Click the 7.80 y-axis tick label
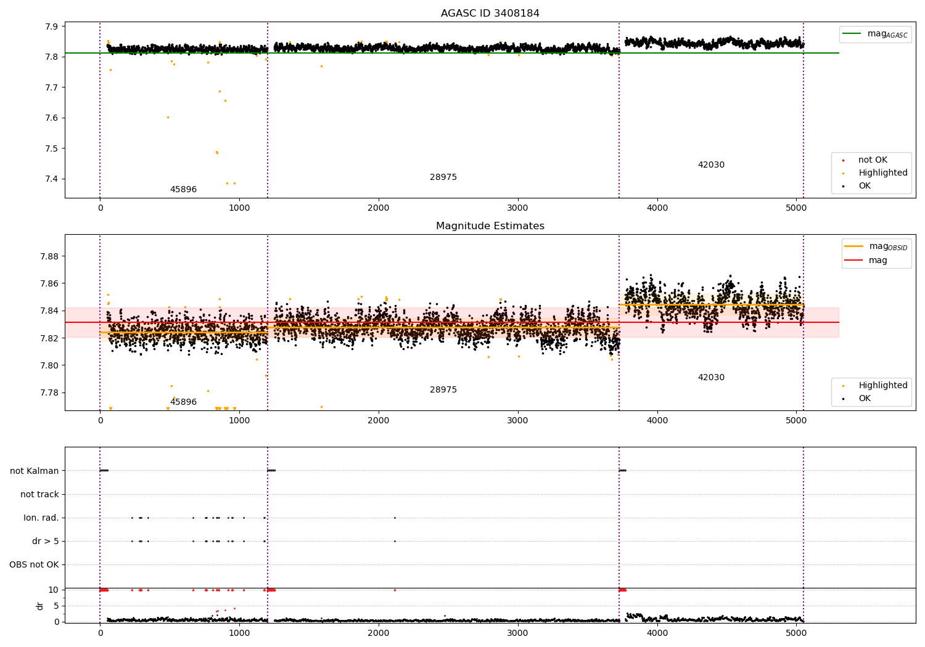The width and height of the screenshot is (925, 647). pyautogui.click(x=49, y=365)
